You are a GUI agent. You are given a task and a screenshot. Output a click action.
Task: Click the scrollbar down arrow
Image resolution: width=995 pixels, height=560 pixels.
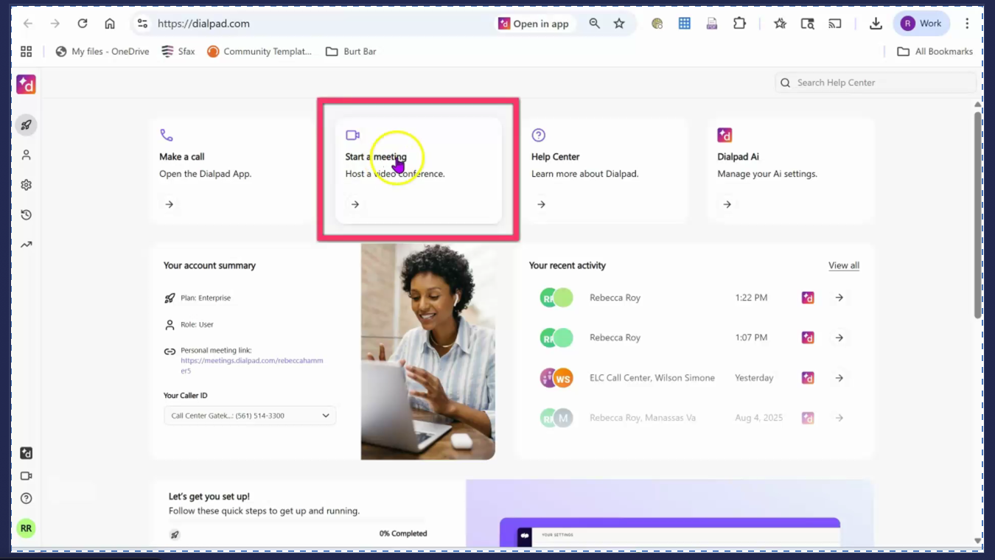point(978,541)
